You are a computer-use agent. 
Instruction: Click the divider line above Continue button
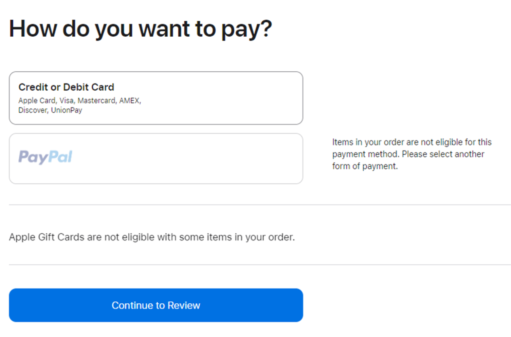pyautogui.click(x=260, y=265)
